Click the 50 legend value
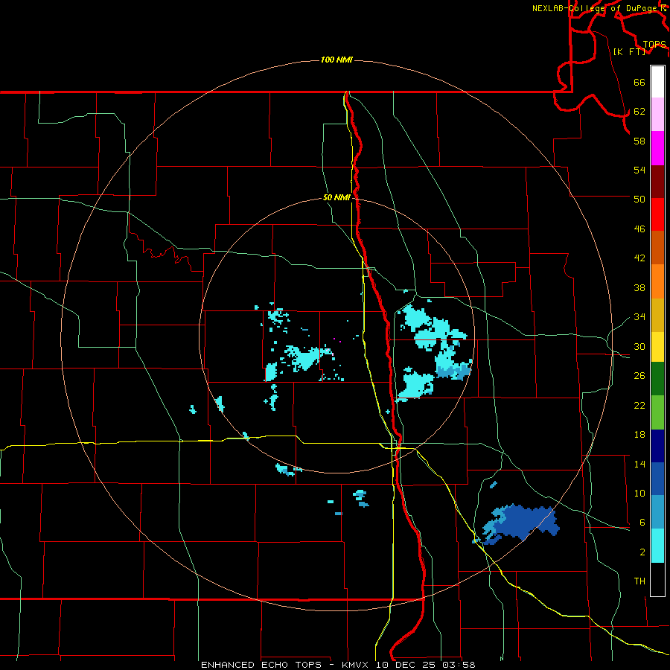The image size is (670, 670). (x=639, y=200)
